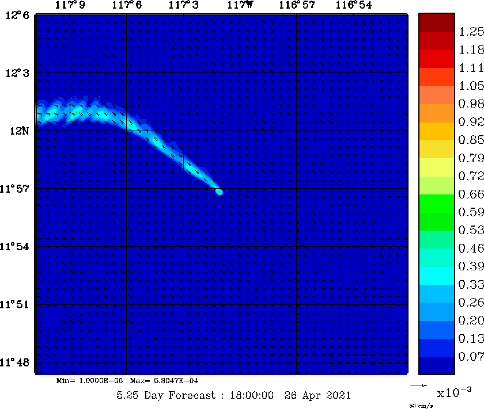Click the "11°51" latitude label
484x409 pixels.
14,304
